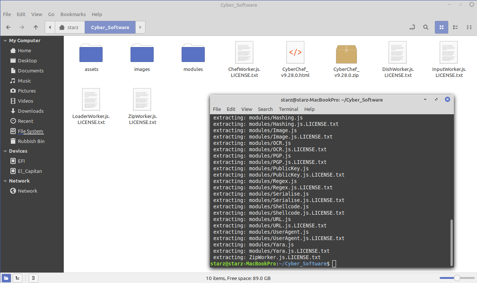477x283 pixels.
Task: Open the Terminal menu in the terminal window
Action: pos(288,109)
